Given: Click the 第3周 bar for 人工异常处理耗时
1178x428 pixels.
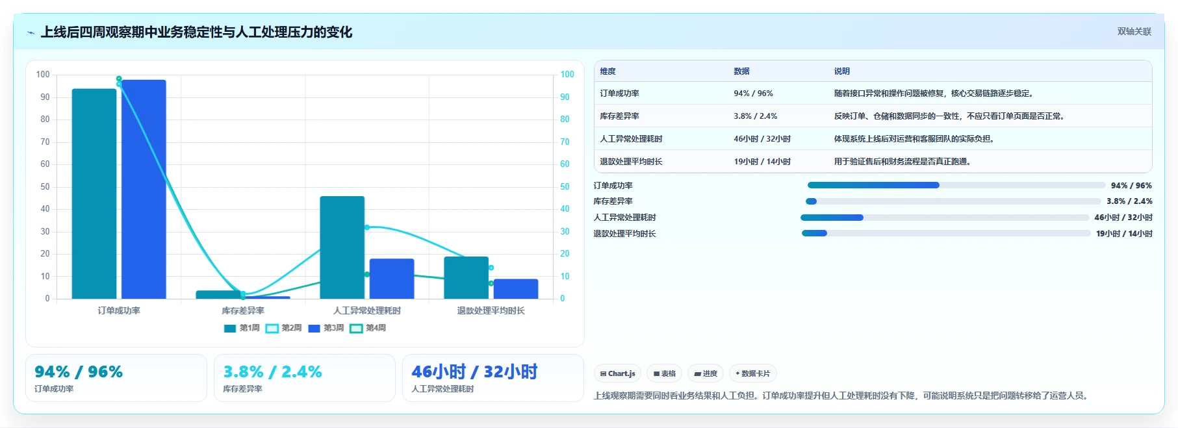Looking at the screenshot, I should (392, 279).
